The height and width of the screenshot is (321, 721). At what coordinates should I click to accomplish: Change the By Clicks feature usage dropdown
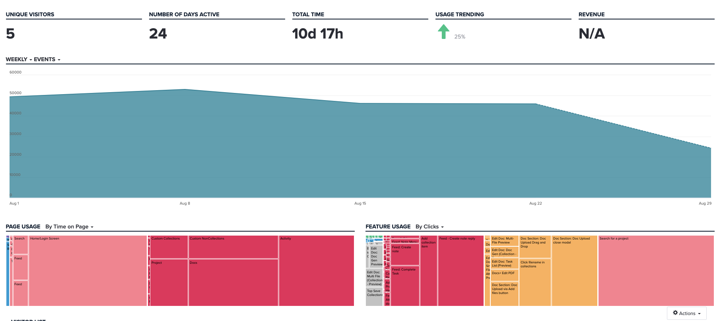(429, 227)
